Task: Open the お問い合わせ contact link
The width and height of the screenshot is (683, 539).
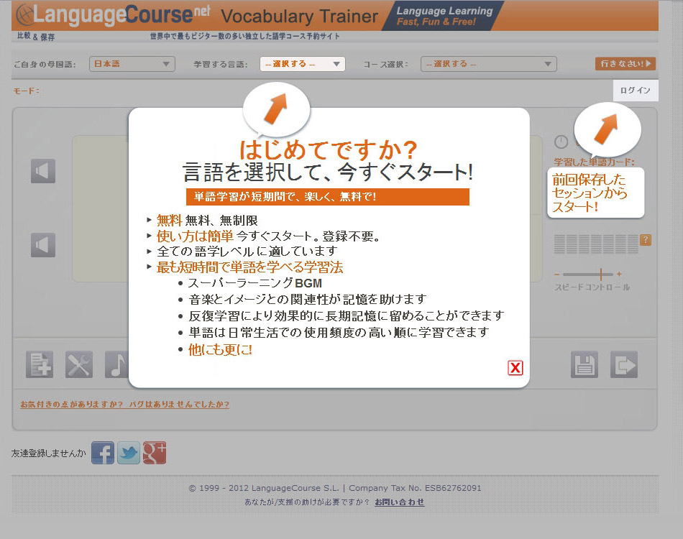Action: (399, 502)
